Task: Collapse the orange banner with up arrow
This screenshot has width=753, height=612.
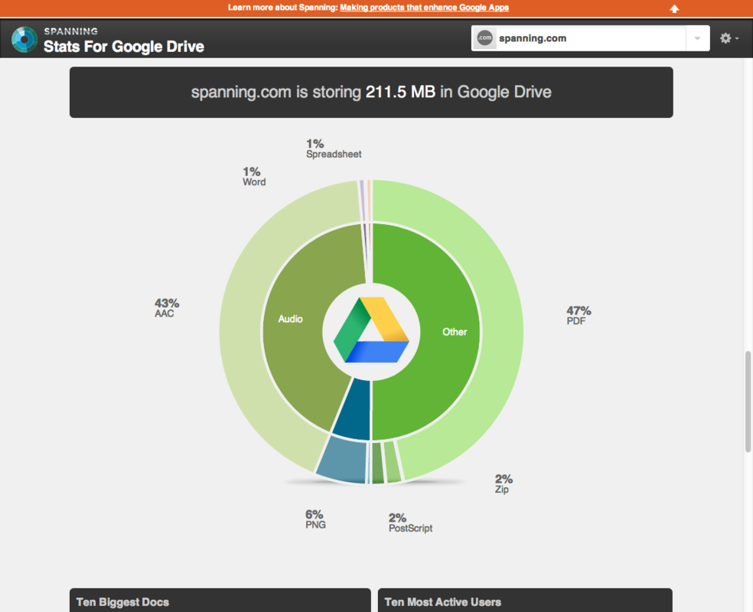Action: coord(674,8)
